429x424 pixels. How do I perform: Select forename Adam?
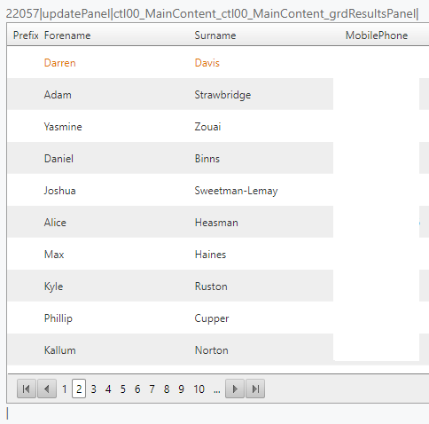pyautogui.click(x=58, y=95)
